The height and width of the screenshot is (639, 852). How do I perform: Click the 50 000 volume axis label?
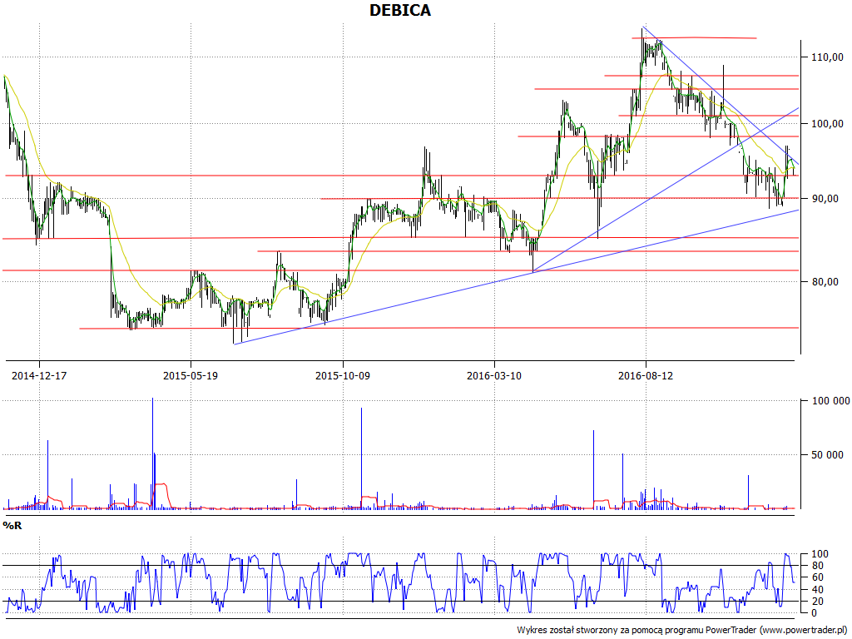828,455
